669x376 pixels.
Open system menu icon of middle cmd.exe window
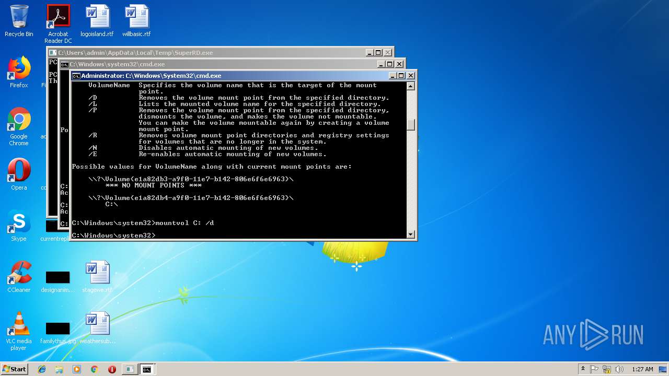[64, 64]
